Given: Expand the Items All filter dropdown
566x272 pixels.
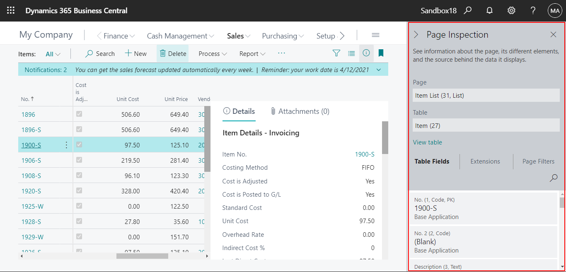Looking at the screenshot, I should pos(53,53).
